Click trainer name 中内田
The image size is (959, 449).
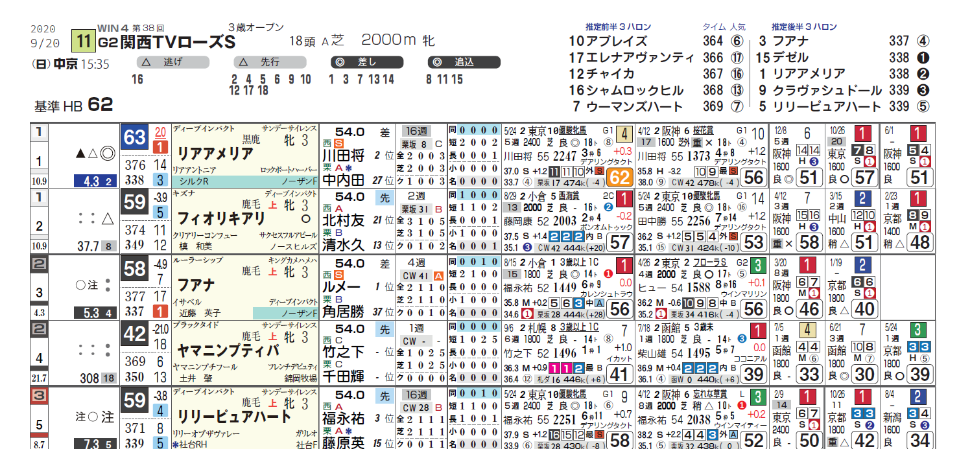tap(343, 179)
